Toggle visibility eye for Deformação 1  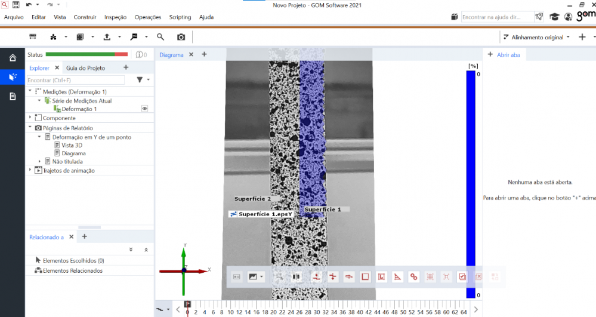pyautogui.click(x=144, y=109)
